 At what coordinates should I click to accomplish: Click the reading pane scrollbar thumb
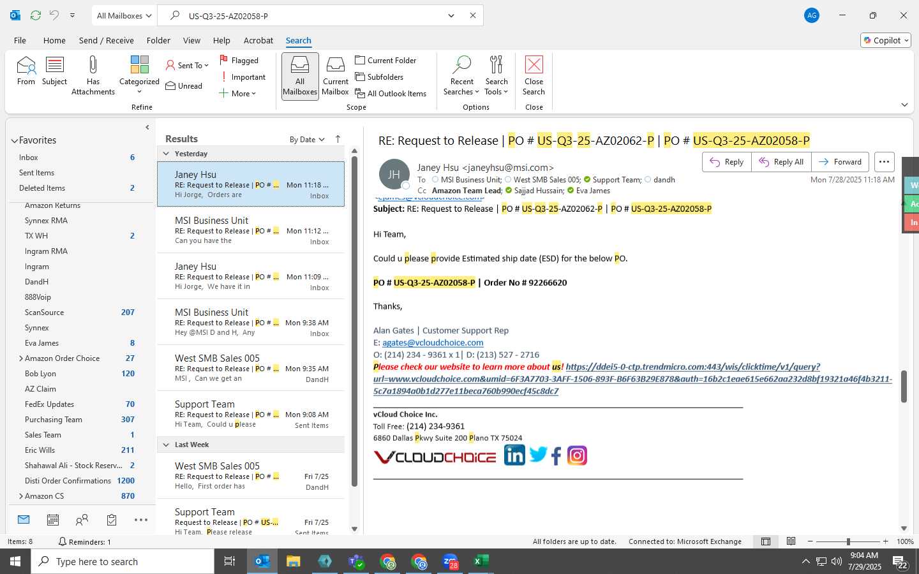(x=904, y=386)
